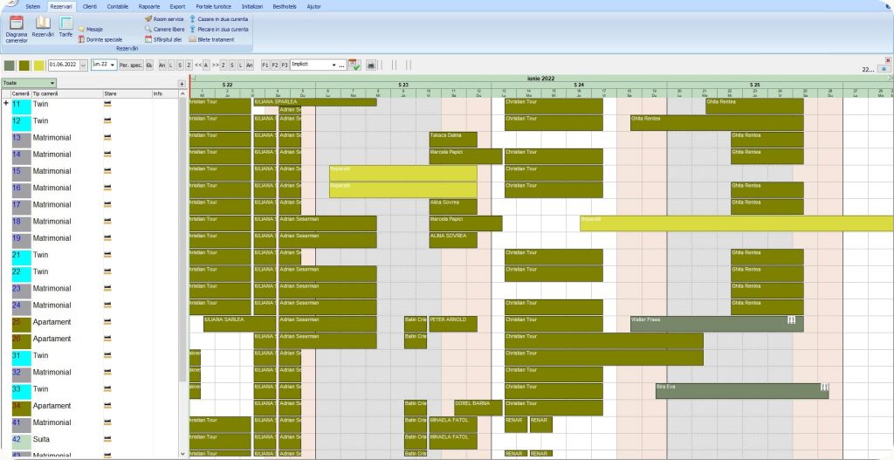Click calendar with green checkmark icon

354,65
